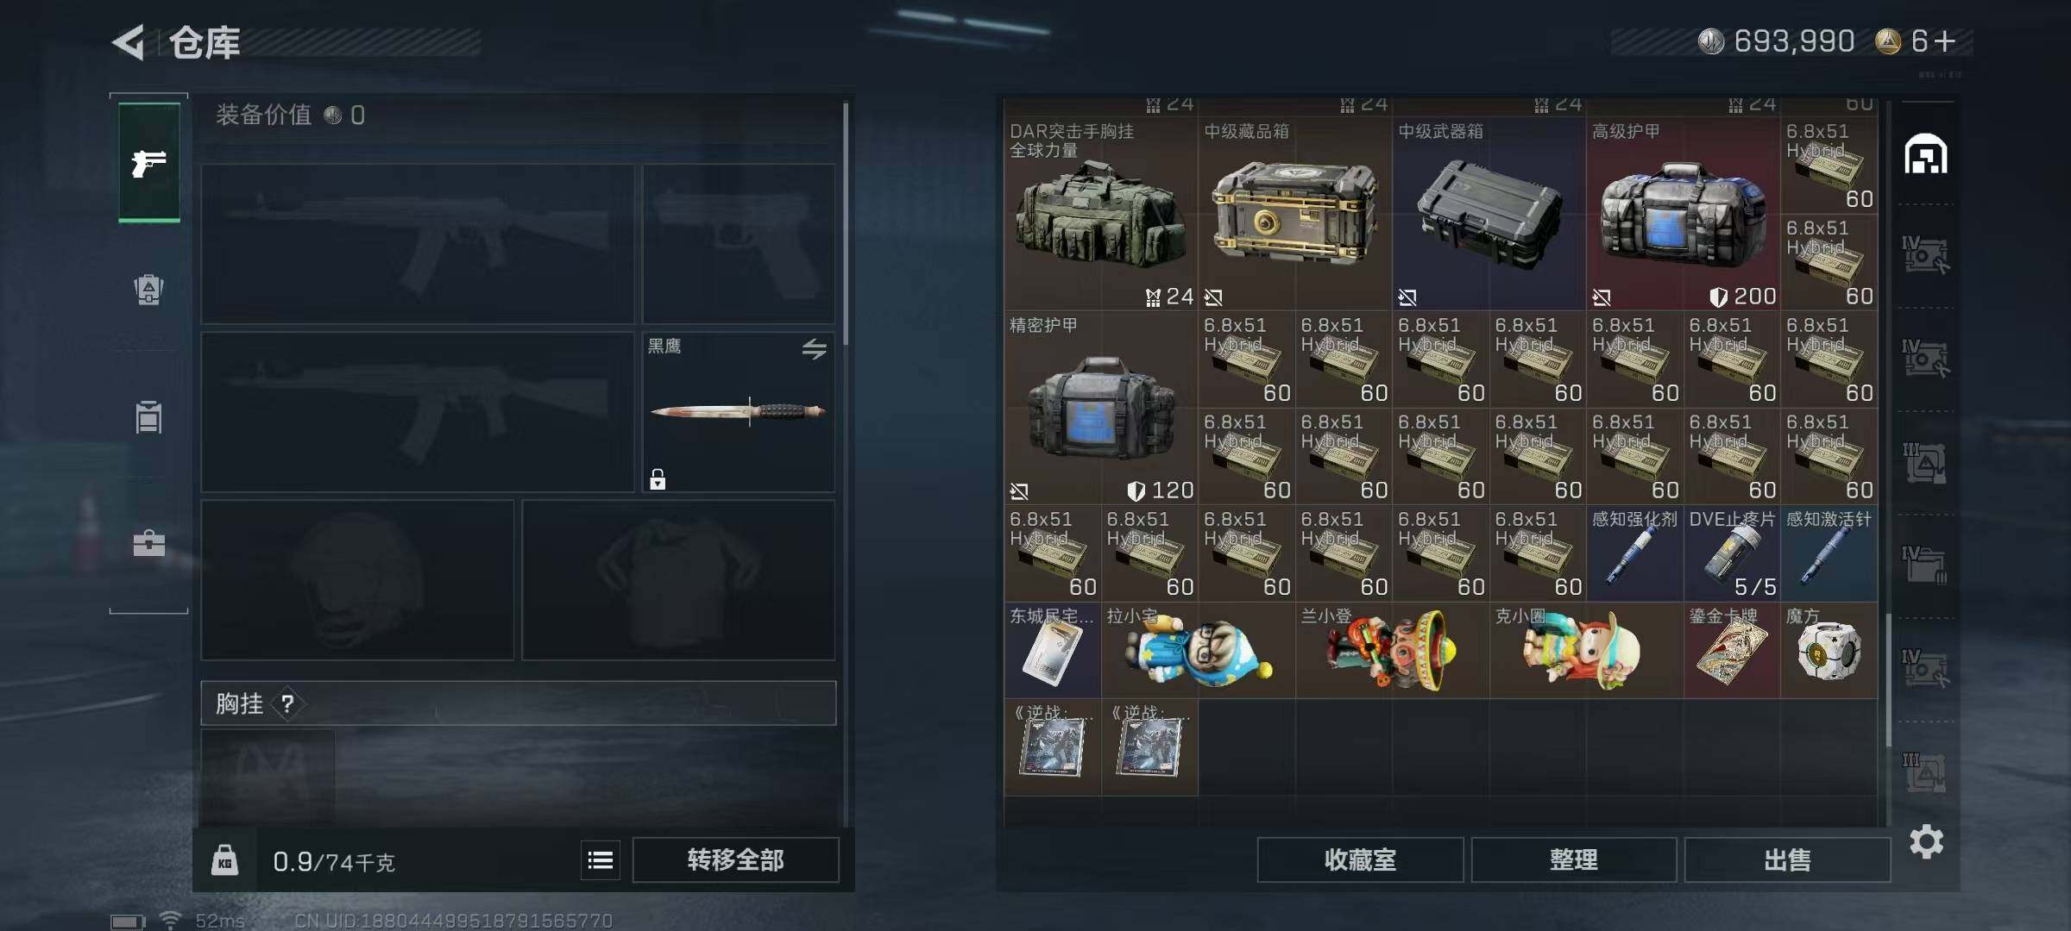Screen dimensions: 2071x931
Task: Select the 中级藏品箱 collectible box
Action: click(x=1294, y=214)
